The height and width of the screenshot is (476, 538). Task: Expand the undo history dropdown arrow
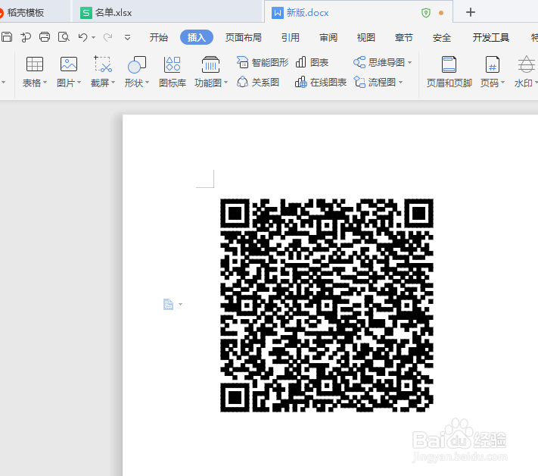(x=93, y=37)
